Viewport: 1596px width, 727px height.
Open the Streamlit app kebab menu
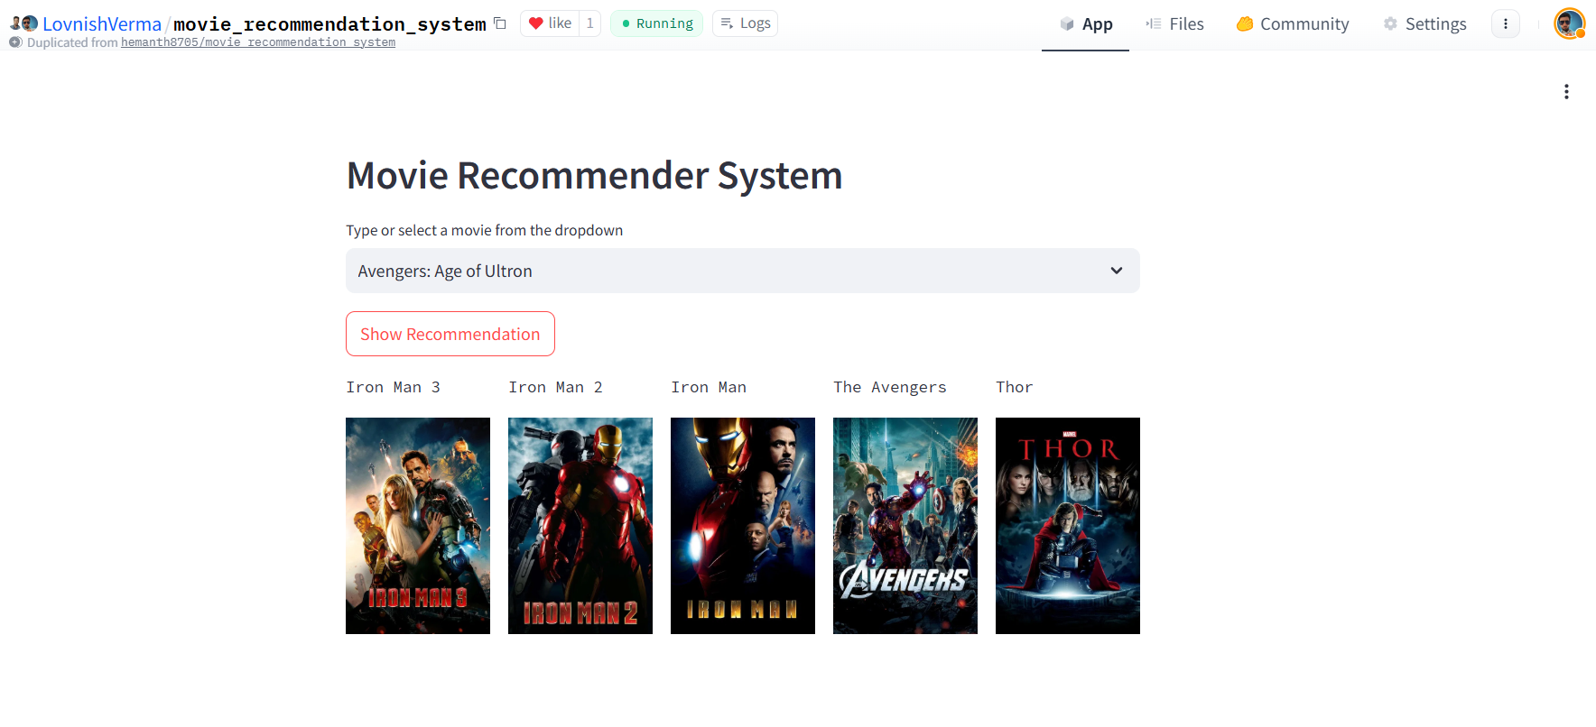pos(1566,92)
